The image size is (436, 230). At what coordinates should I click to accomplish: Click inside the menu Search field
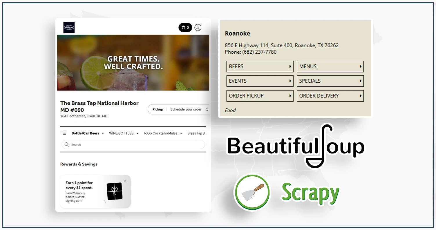[x=136, y=144]
